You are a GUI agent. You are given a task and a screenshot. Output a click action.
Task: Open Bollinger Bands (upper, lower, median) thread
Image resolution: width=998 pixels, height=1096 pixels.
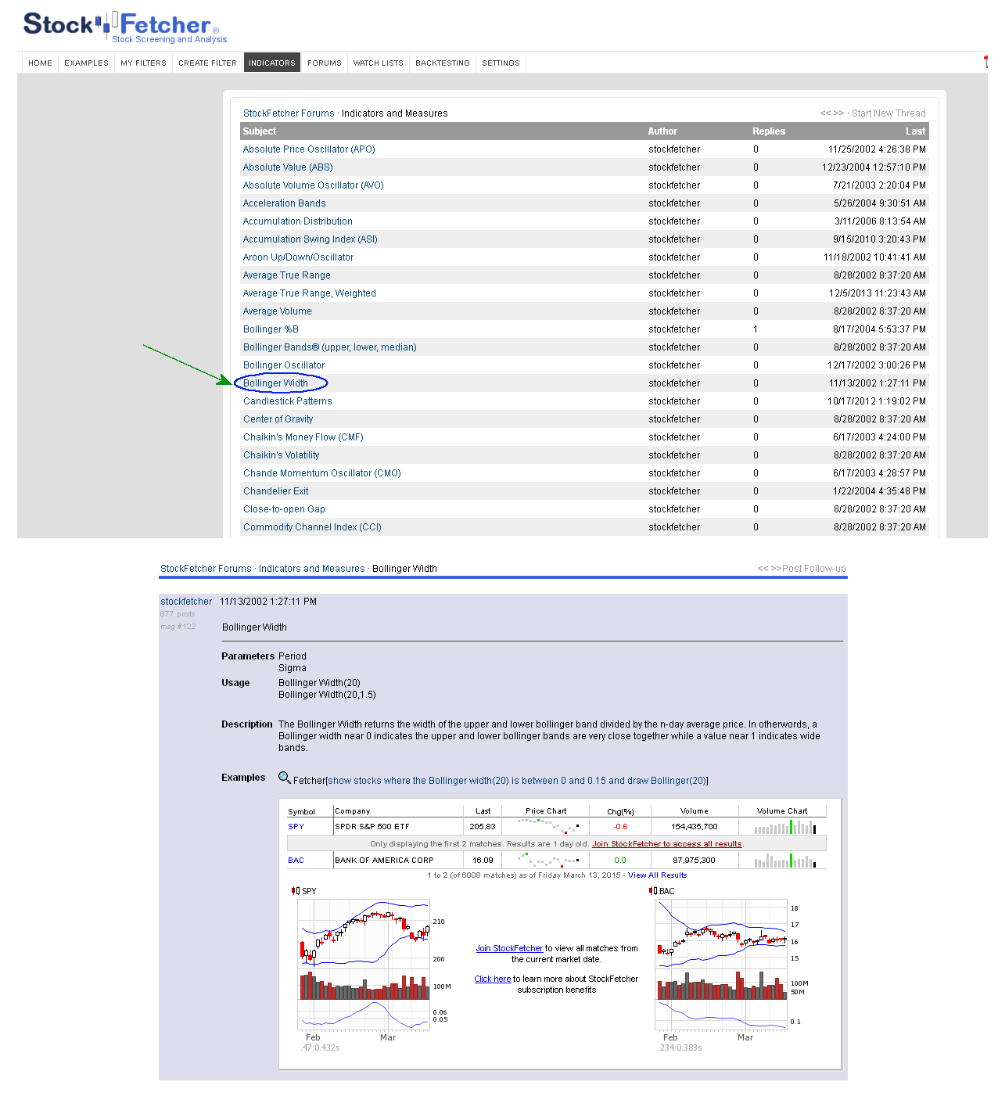click(x=329, y=347)
